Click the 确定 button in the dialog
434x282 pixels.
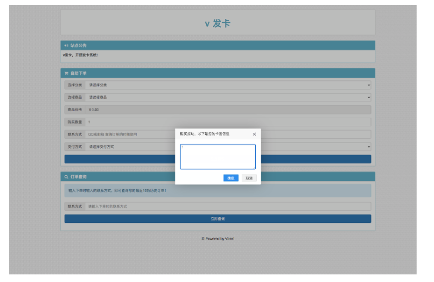231,178
